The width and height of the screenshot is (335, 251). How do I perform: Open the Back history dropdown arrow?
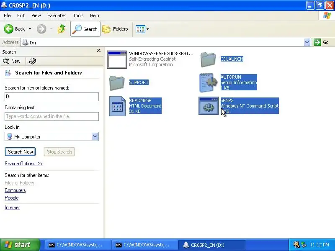click(x=30, y=29)
